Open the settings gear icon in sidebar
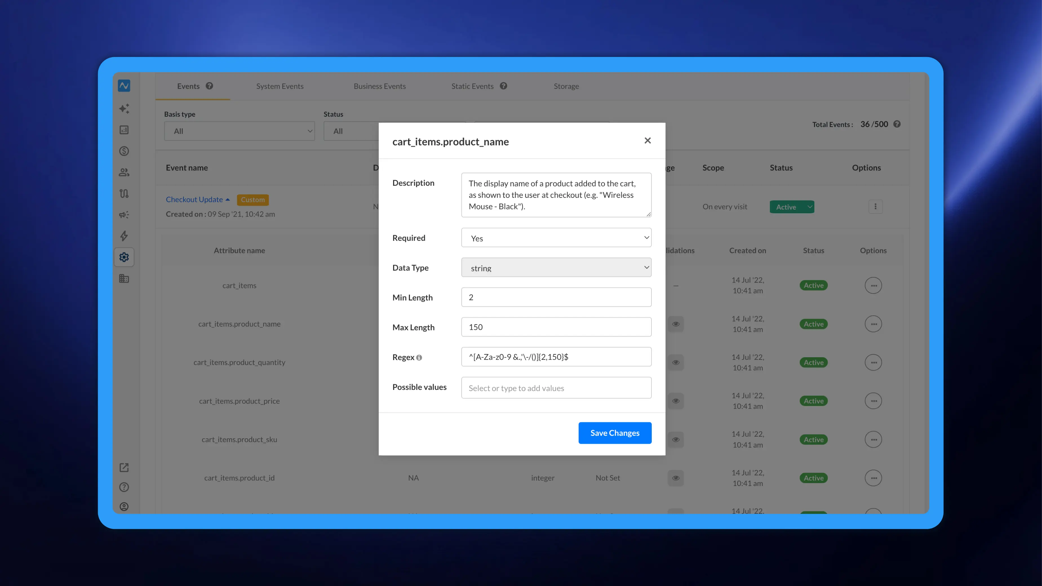The height and width of the screenshot is (586, 1042). [124, 257]
